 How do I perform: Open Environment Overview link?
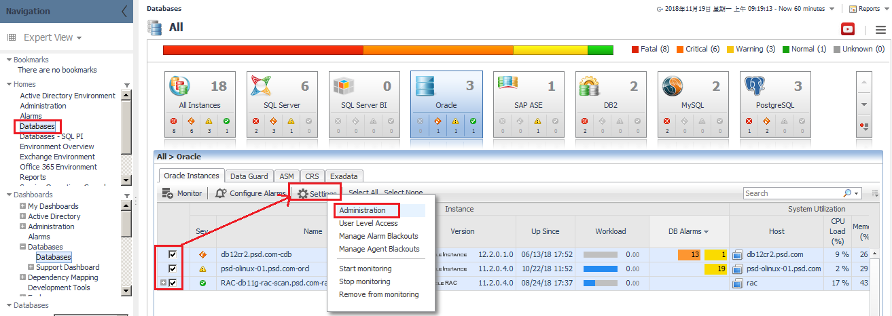57,146
